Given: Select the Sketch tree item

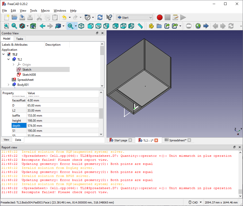Looking at the screenshot, I should pyautogui.click(x=27, y=70).
